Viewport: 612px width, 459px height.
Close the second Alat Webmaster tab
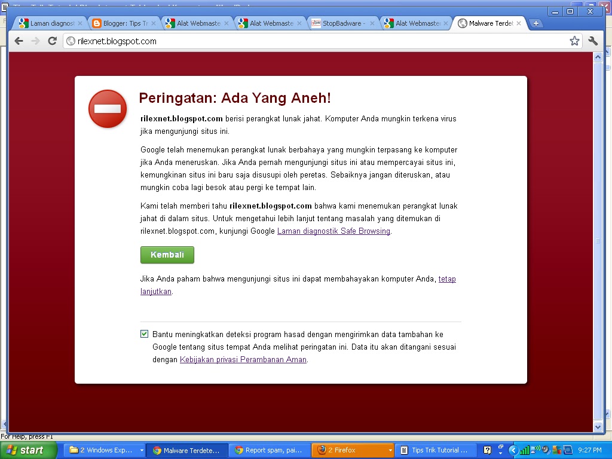point(299,23)
